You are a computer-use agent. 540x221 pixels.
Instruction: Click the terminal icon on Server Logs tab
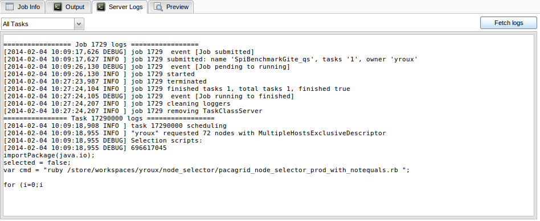coord(101,6)
